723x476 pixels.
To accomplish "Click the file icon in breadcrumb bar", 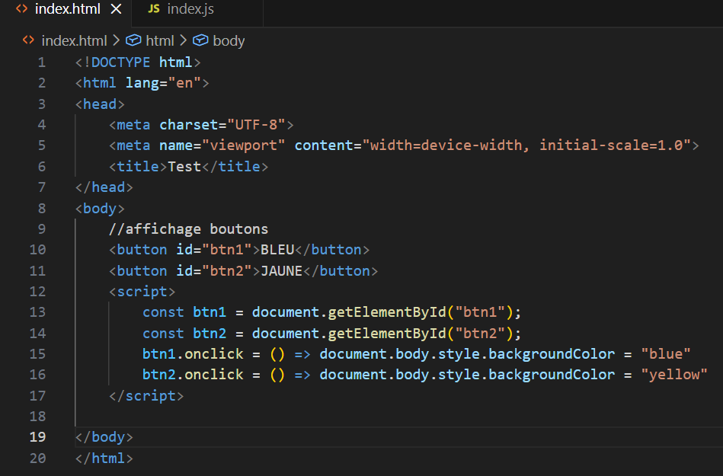I will pos(28,40).
